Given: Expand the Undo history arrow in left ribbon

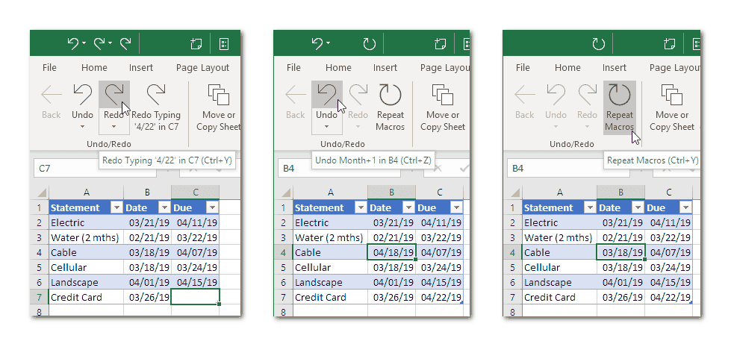Looking at the screenshot, I should pyautogui.click(x=82, y=126).
